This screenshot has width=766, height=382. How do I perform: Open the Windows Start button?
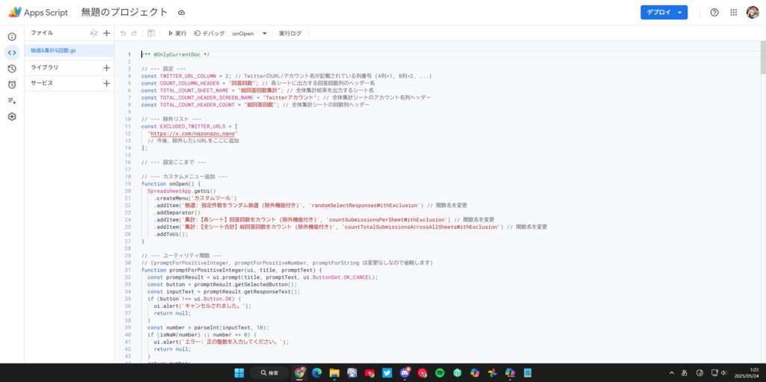coord(239,373)
